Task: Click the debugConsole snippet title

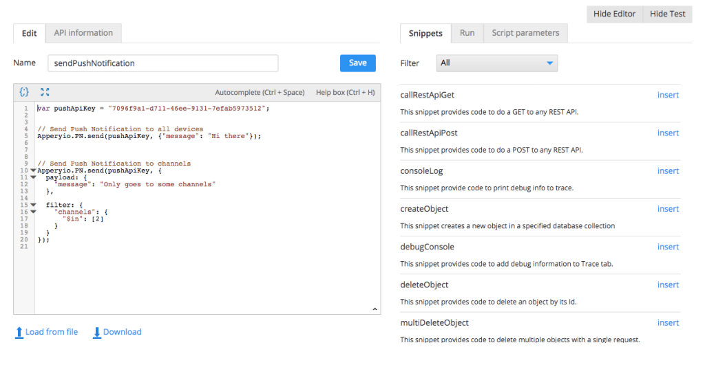Action: pos(427,247)
